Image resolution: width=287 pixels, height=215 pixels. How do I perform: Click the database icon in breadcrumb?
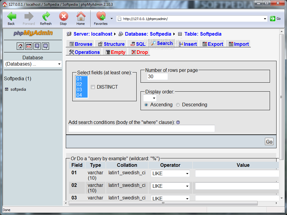pyautogui.click(x=121, y=34)
